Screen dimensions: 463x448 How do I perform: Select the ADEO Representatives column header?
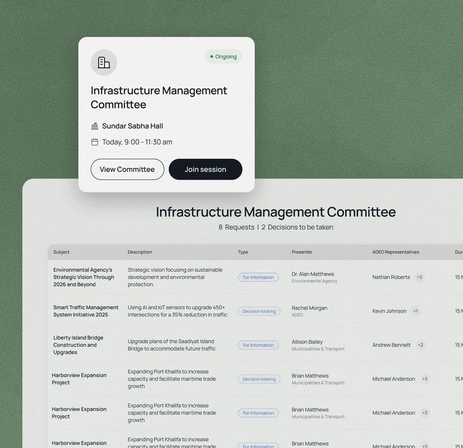(396, 252)
